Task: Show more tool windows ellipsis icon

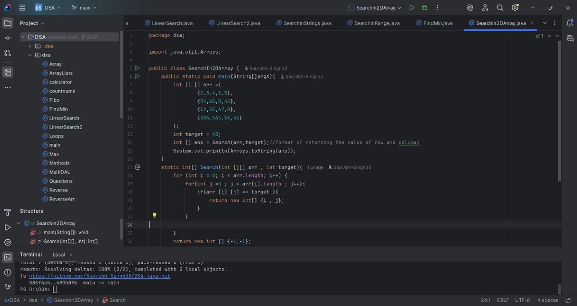Action: [x=8, y=87]
